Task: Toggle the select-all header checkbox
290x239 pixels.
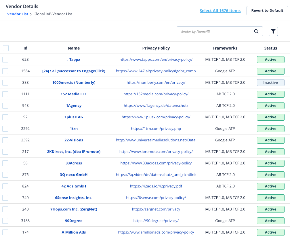Action: [x=6, y=48]
